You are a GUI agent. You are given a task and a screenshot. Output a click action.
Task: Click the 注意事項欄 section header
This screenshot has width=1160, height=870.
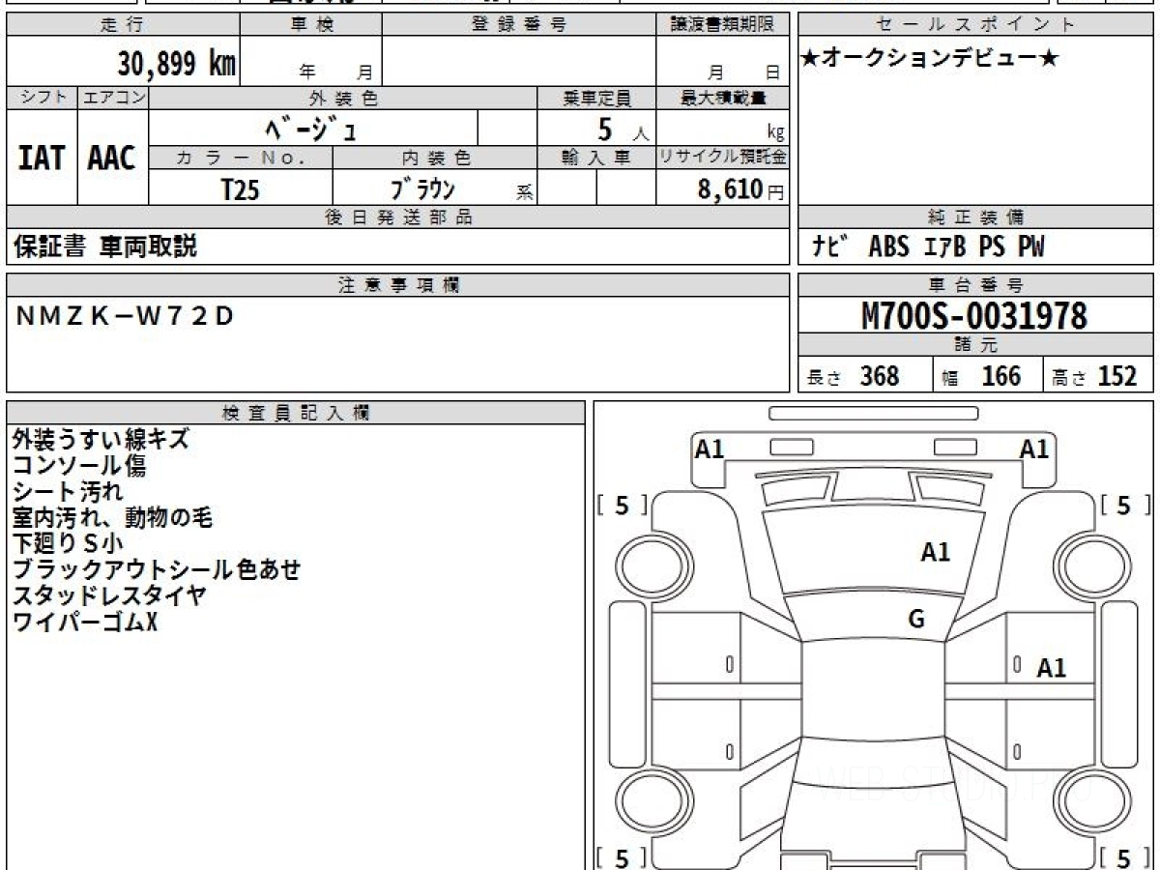[397, 285]
